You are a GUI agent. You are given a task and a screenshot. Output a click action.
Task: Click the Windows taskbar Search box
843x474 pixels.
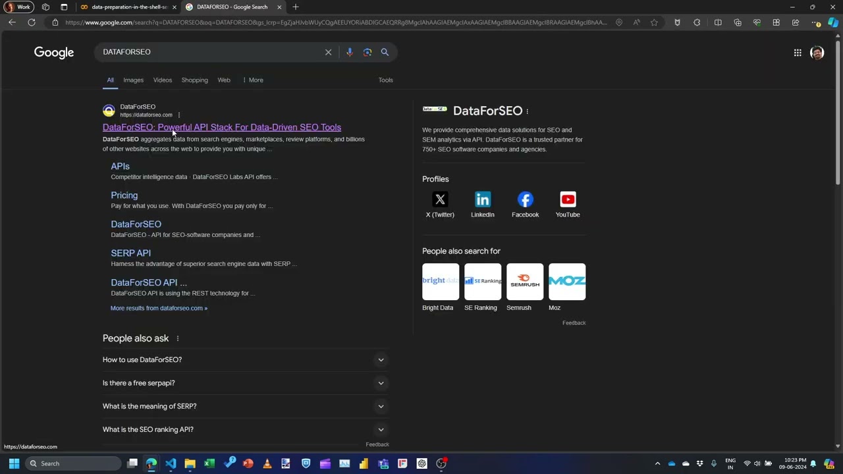pyautogui.click(x=72, y=463)
